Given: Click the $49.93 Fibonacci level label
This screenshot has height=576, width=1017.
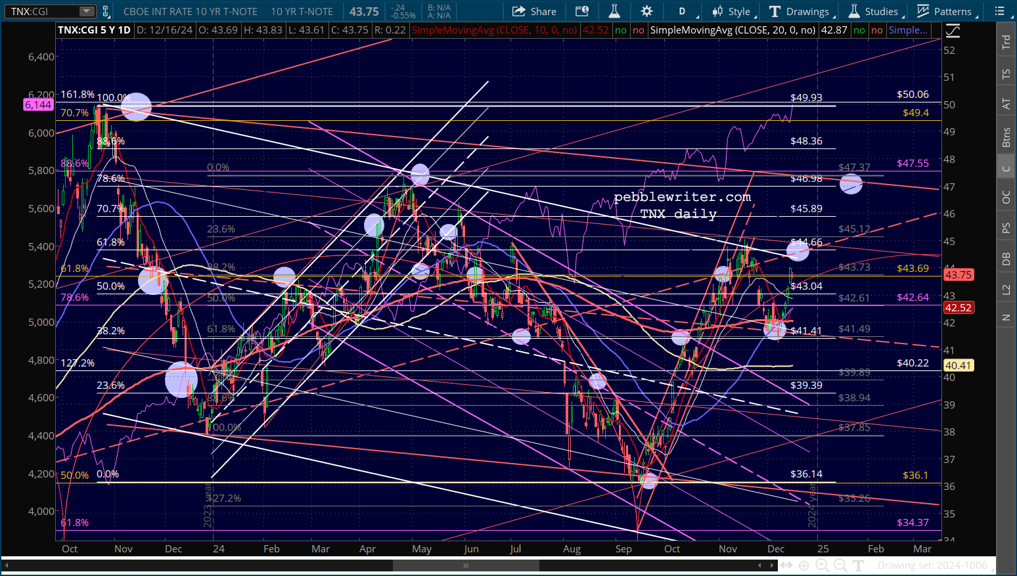Looking at the screenshot, I should tap(806, 97).
